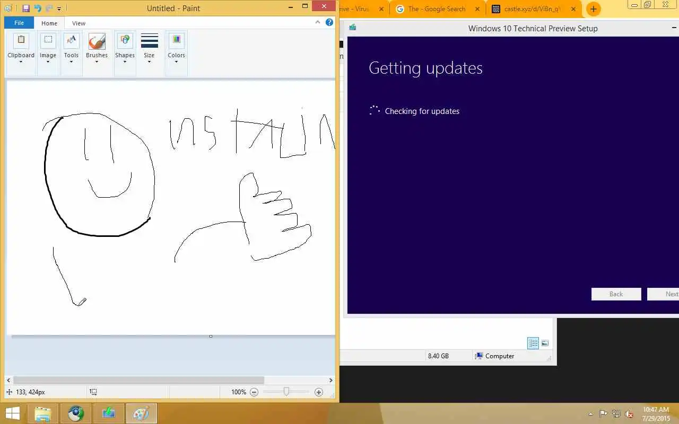679x424 pixels.
Task: Close the Google Search browser tab
Action: (x=477, y=9)
